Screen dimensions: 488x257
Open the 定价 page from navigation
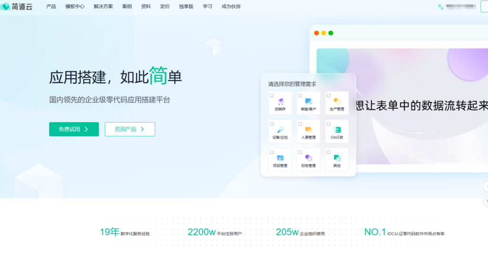[164, 7]
